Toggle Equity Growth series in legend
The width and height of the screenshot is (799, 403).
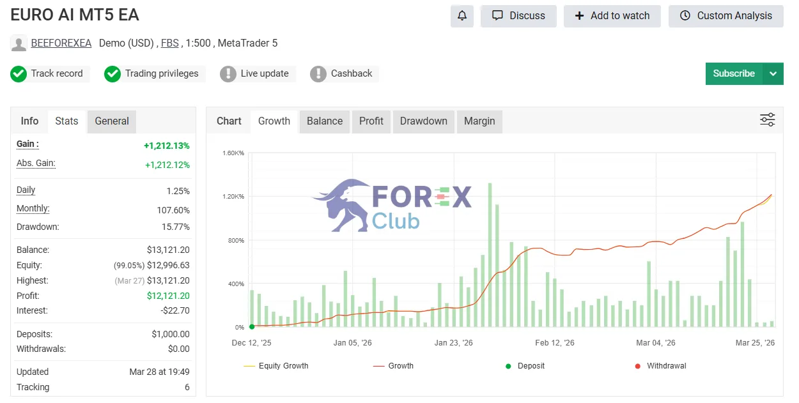276,366
